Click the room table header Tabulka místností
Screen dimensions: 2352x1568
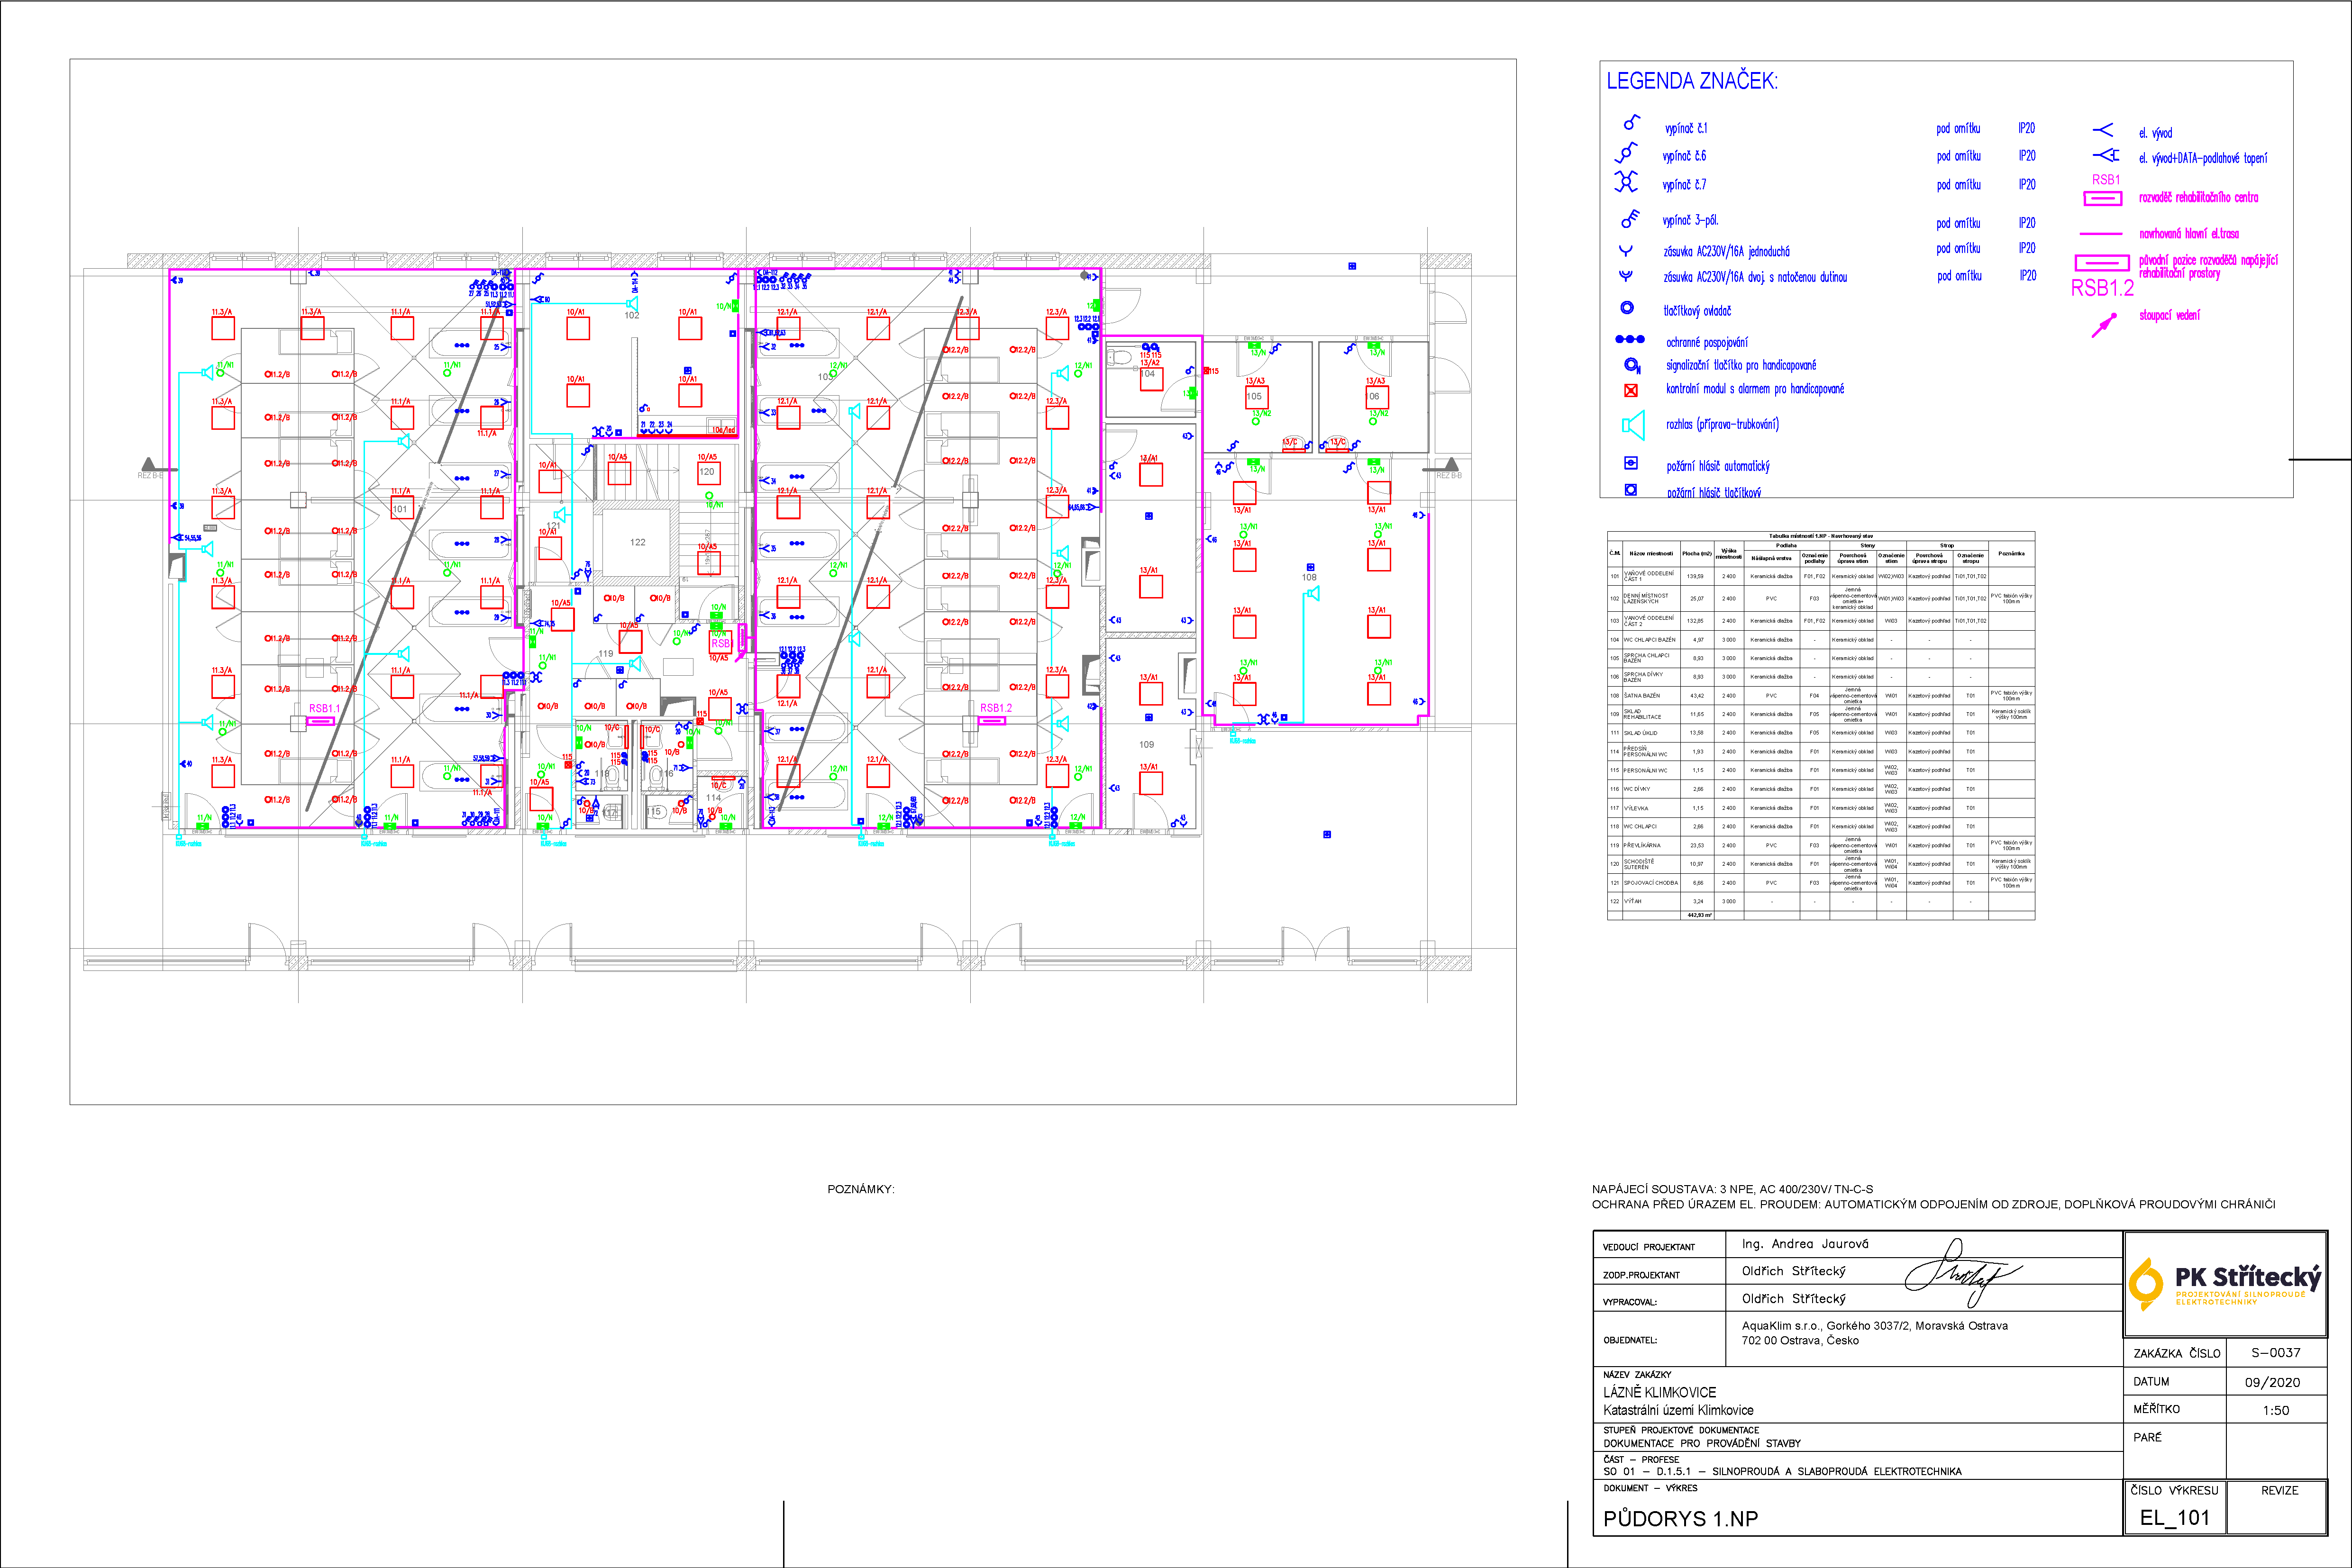click(1821, 536)
